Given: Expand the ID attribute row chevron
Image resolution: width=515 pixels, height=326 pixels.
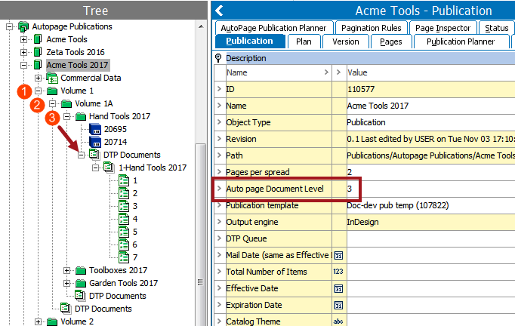Looking at the screenshot, I should pyautogui.click(x=219, y=88).
